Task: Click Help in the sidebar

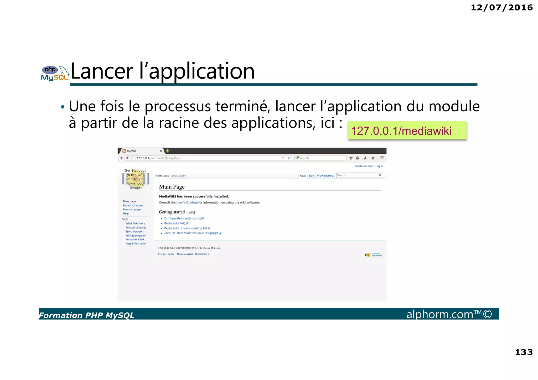Action: 126,214
